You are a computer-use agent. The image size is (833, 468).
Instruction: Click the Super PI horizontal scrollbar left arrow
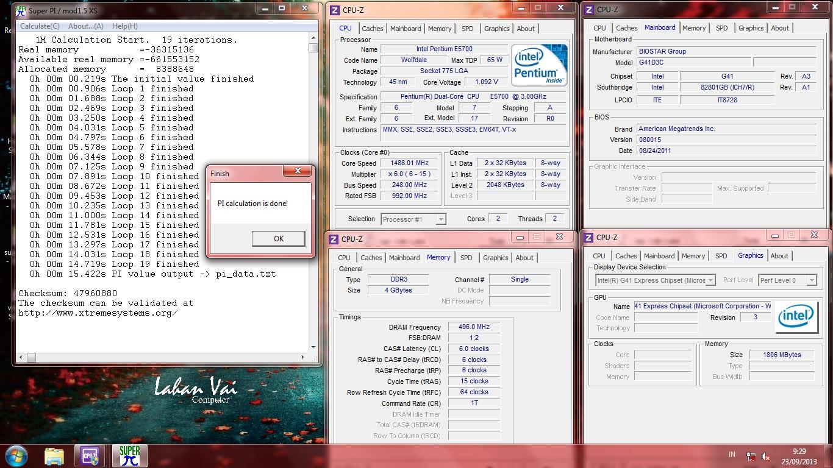[22, 357]
